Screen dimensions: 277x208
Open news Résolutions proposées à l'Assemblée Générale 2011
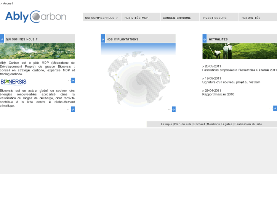point(239,70)
